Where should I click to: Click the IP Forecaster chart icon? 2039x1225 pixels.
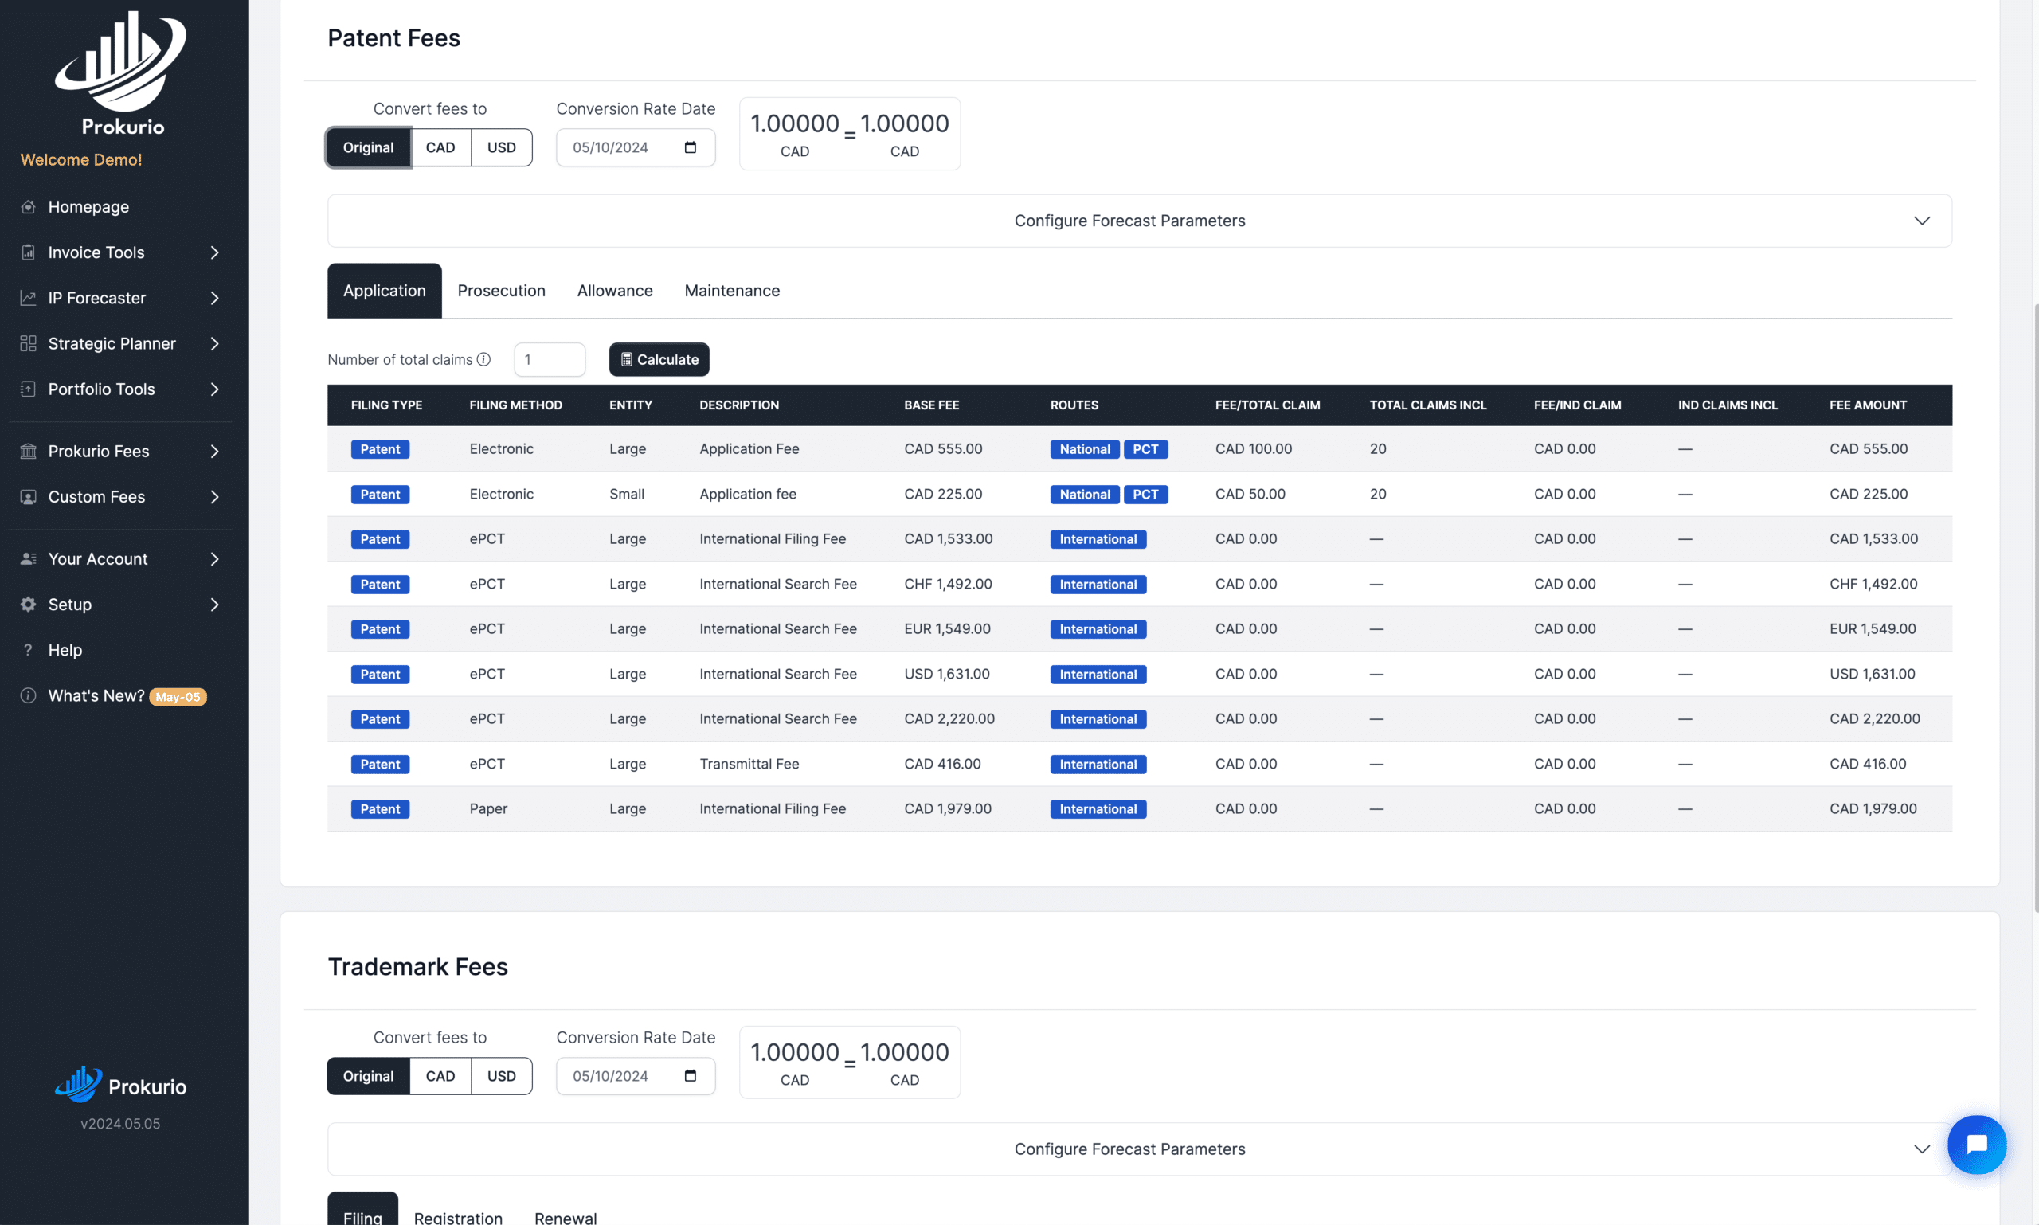(28, 297)
